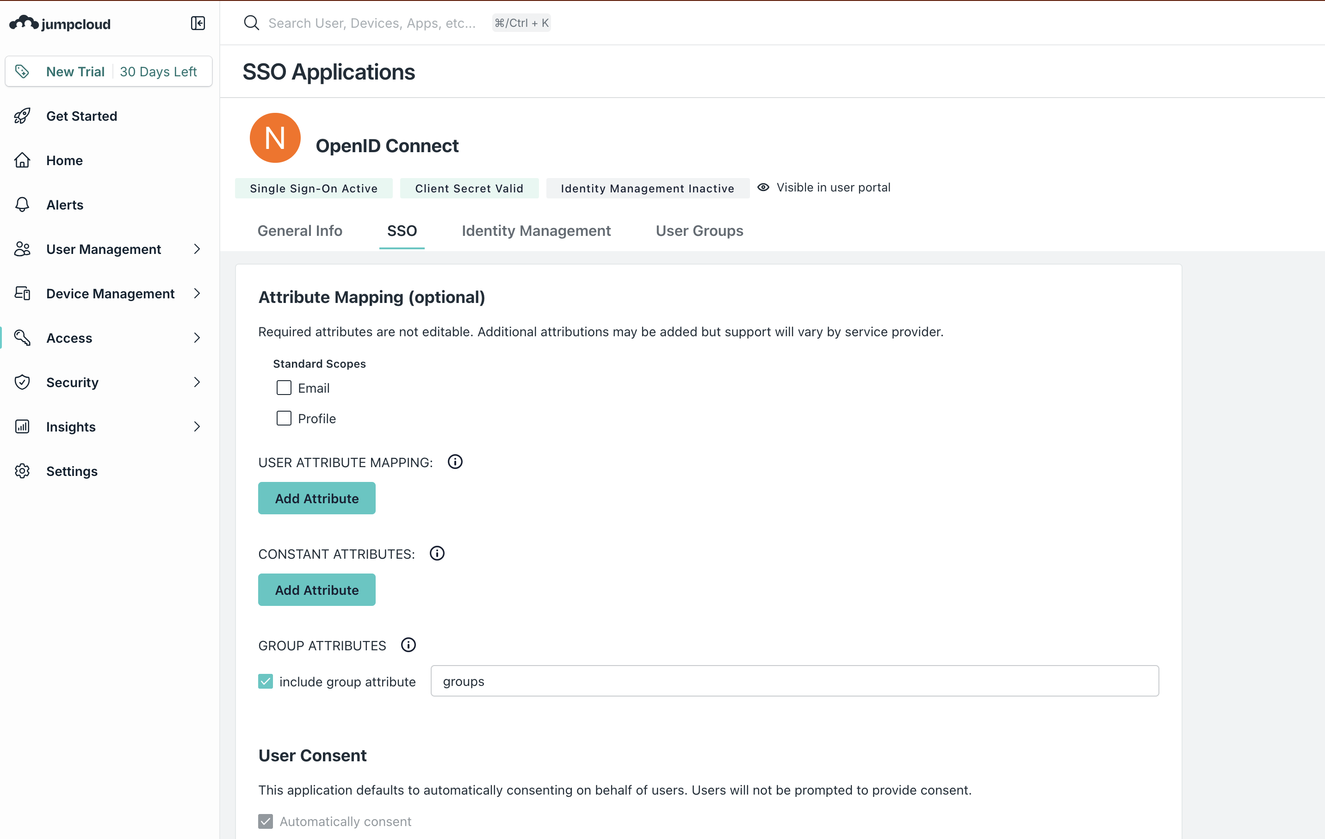1325x839 pixels.
Task: Collapse the sidebar with the panel icon
Action: pyautogui.click(x=198, y=23)
